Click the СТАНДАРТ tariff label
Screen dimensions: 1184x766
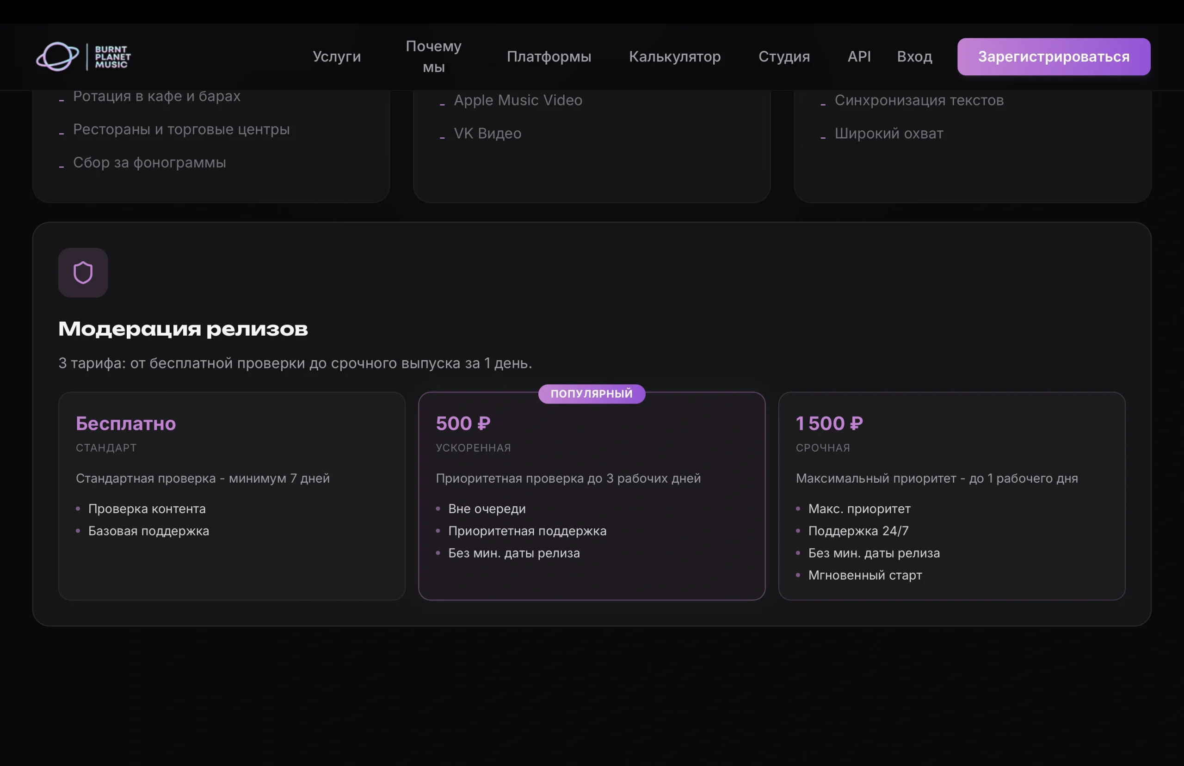pos(106,447)
